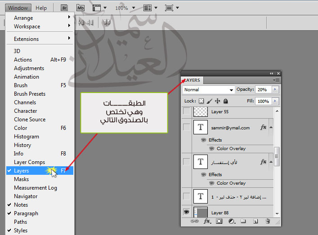Collapse the Layers panel to icons
This screenshot has width=318, height=235.
271,73
